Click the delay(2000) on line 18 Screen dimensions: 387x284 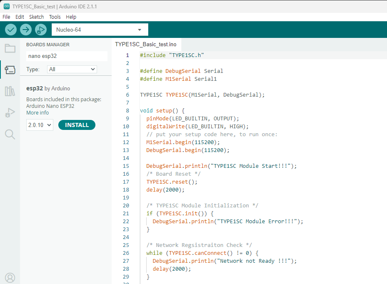pos(165,190)
